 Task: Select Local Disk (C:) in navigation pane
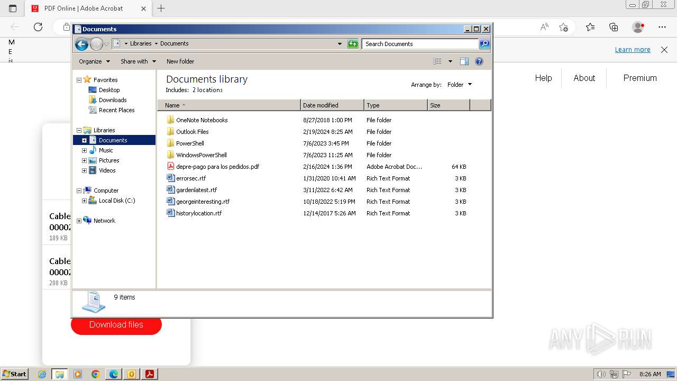(117, 201)
